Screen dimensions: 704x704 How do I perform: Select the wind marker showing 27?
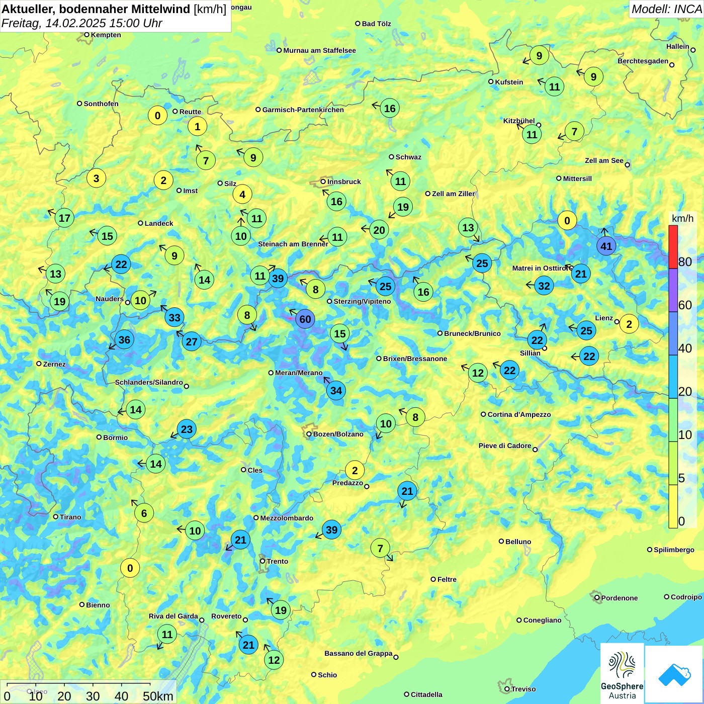click(x=192, y=342)
